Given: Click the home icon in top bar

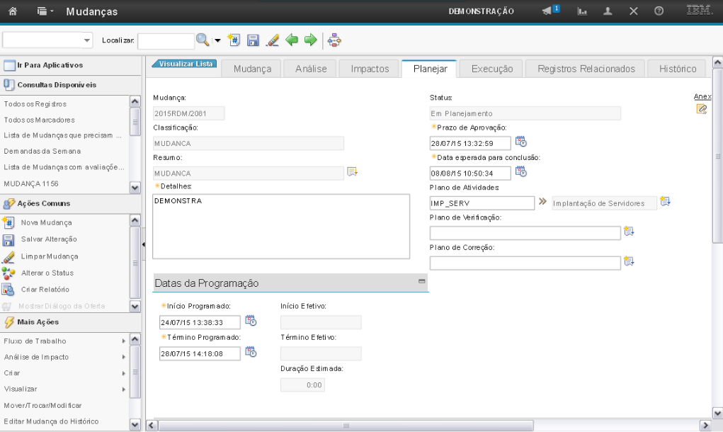Looking at the screenshot, I should [13, 11].
